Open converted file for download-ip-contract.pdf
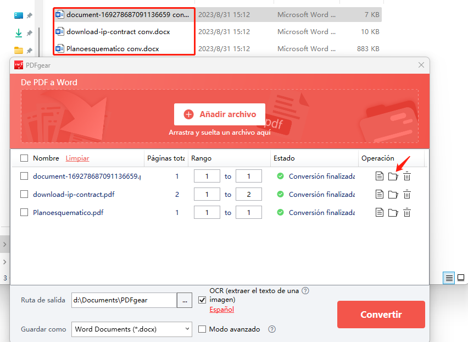468x342 pixels. [x=379, y=194]
